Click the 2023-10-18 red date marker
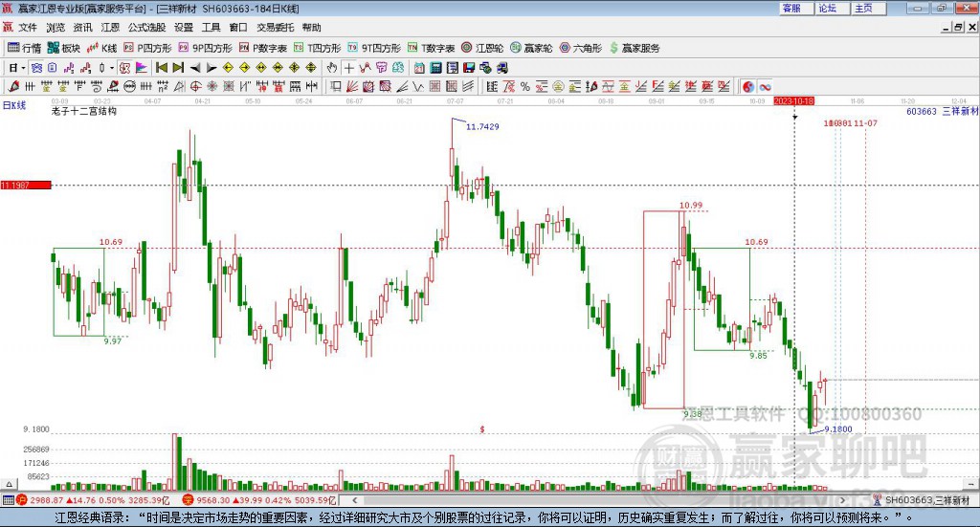Screen dimensions: 980x527 click(793, 100)
